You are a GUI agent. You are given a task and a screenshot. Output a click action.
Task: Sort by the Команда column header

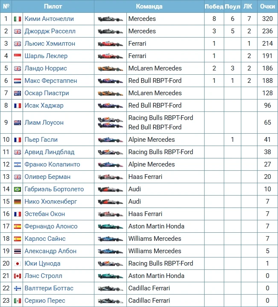(149, 6)
